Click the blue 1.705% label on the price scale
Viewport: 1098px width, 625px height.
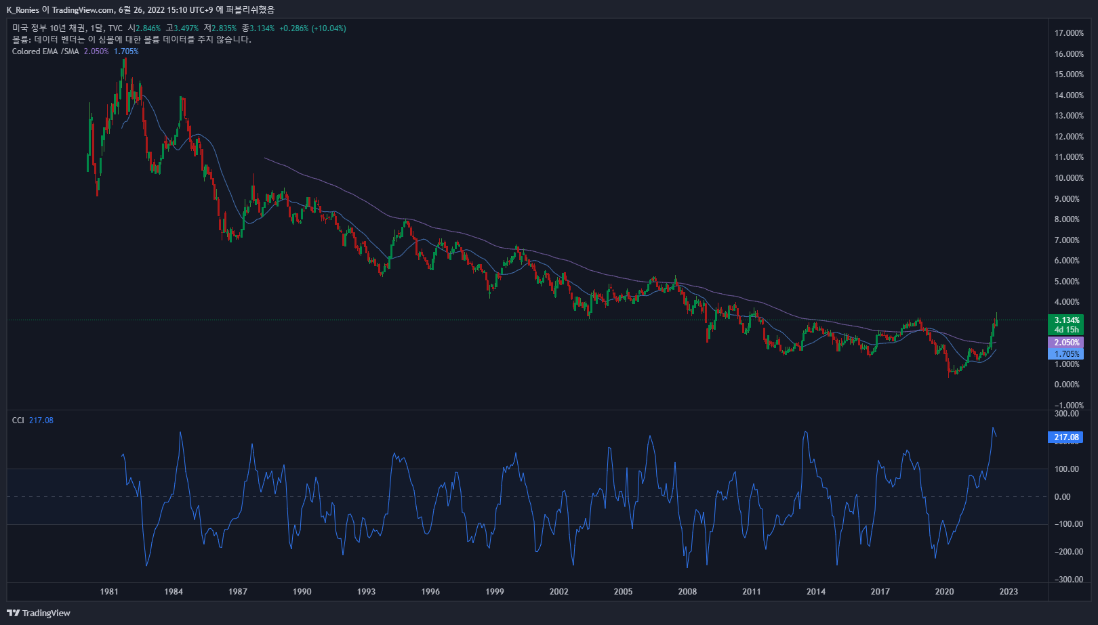pos(1066,354)
